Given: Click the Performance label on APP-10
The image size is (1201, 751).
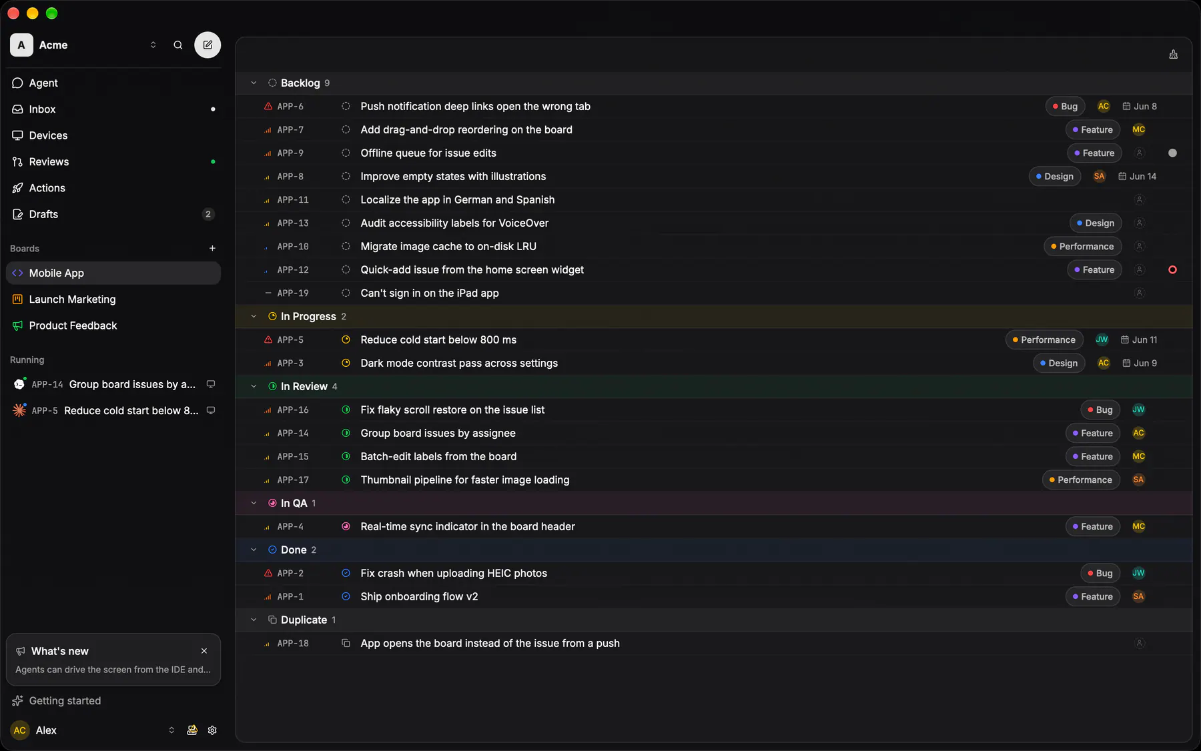Looking at the screenshot, I should 1083,246.
